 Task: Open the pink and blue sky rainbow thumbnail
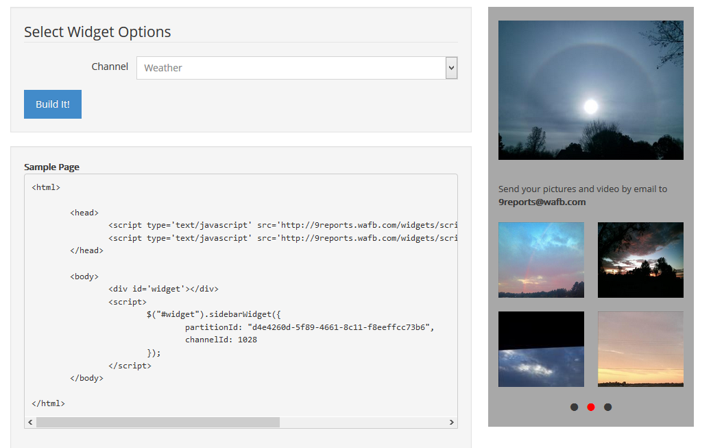541,259
